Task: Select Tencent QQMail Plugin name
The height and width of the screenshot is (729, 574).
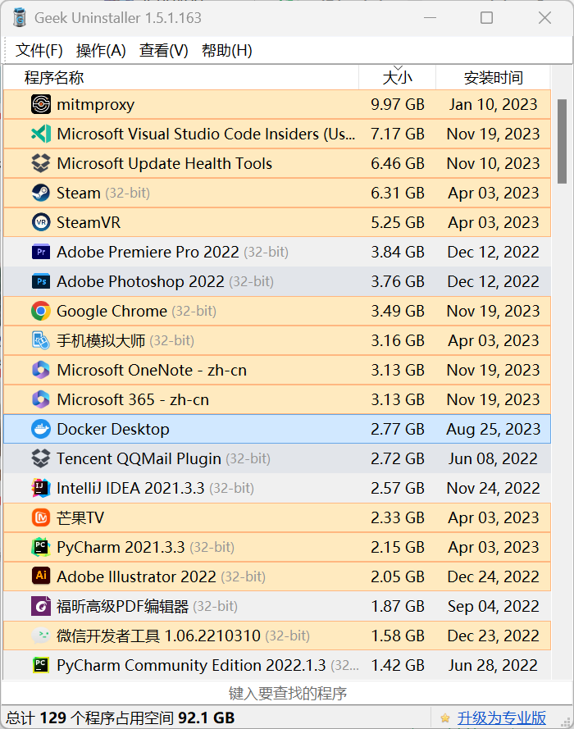Action: coord(139,459)
